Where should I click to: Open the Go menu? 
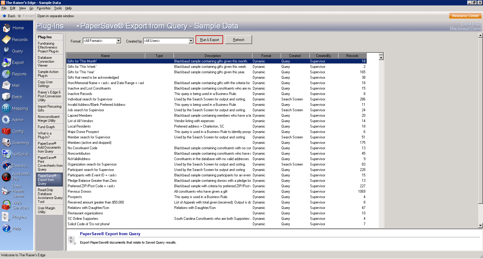pyautogui.click(x=31, y=8)
